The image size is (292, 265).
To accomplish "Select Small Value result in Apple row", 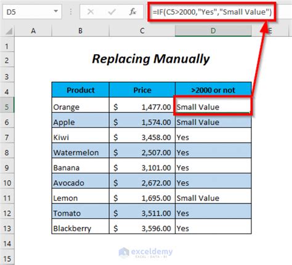I will [213, 120].
